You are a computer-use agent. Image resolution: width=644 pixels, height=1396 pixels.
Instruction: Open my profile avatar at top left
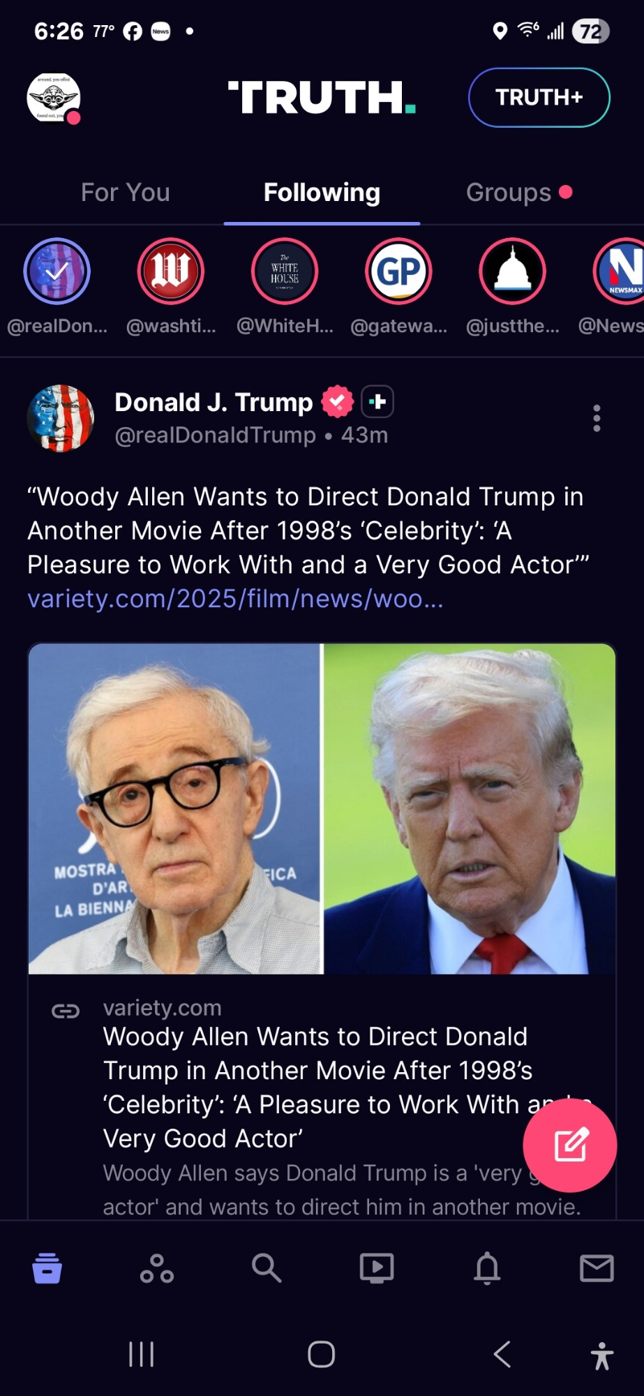click(54, 98)
